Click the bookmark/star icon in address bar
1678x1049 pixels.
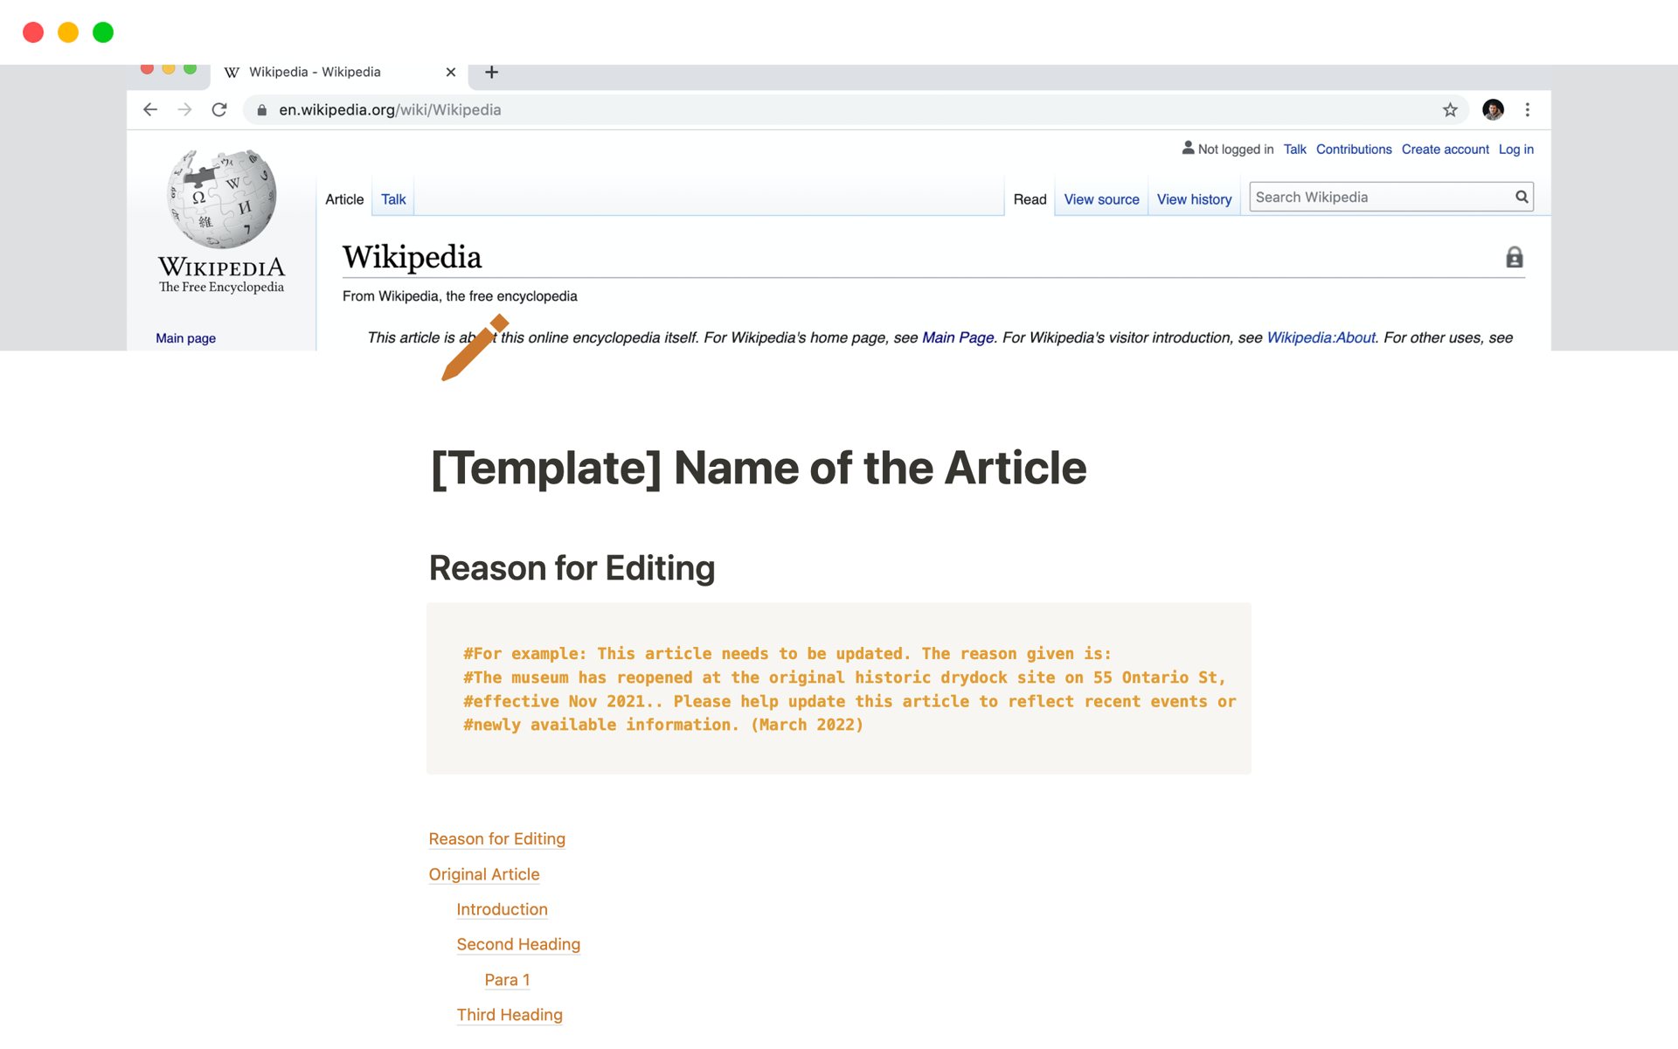(1451, 110)
